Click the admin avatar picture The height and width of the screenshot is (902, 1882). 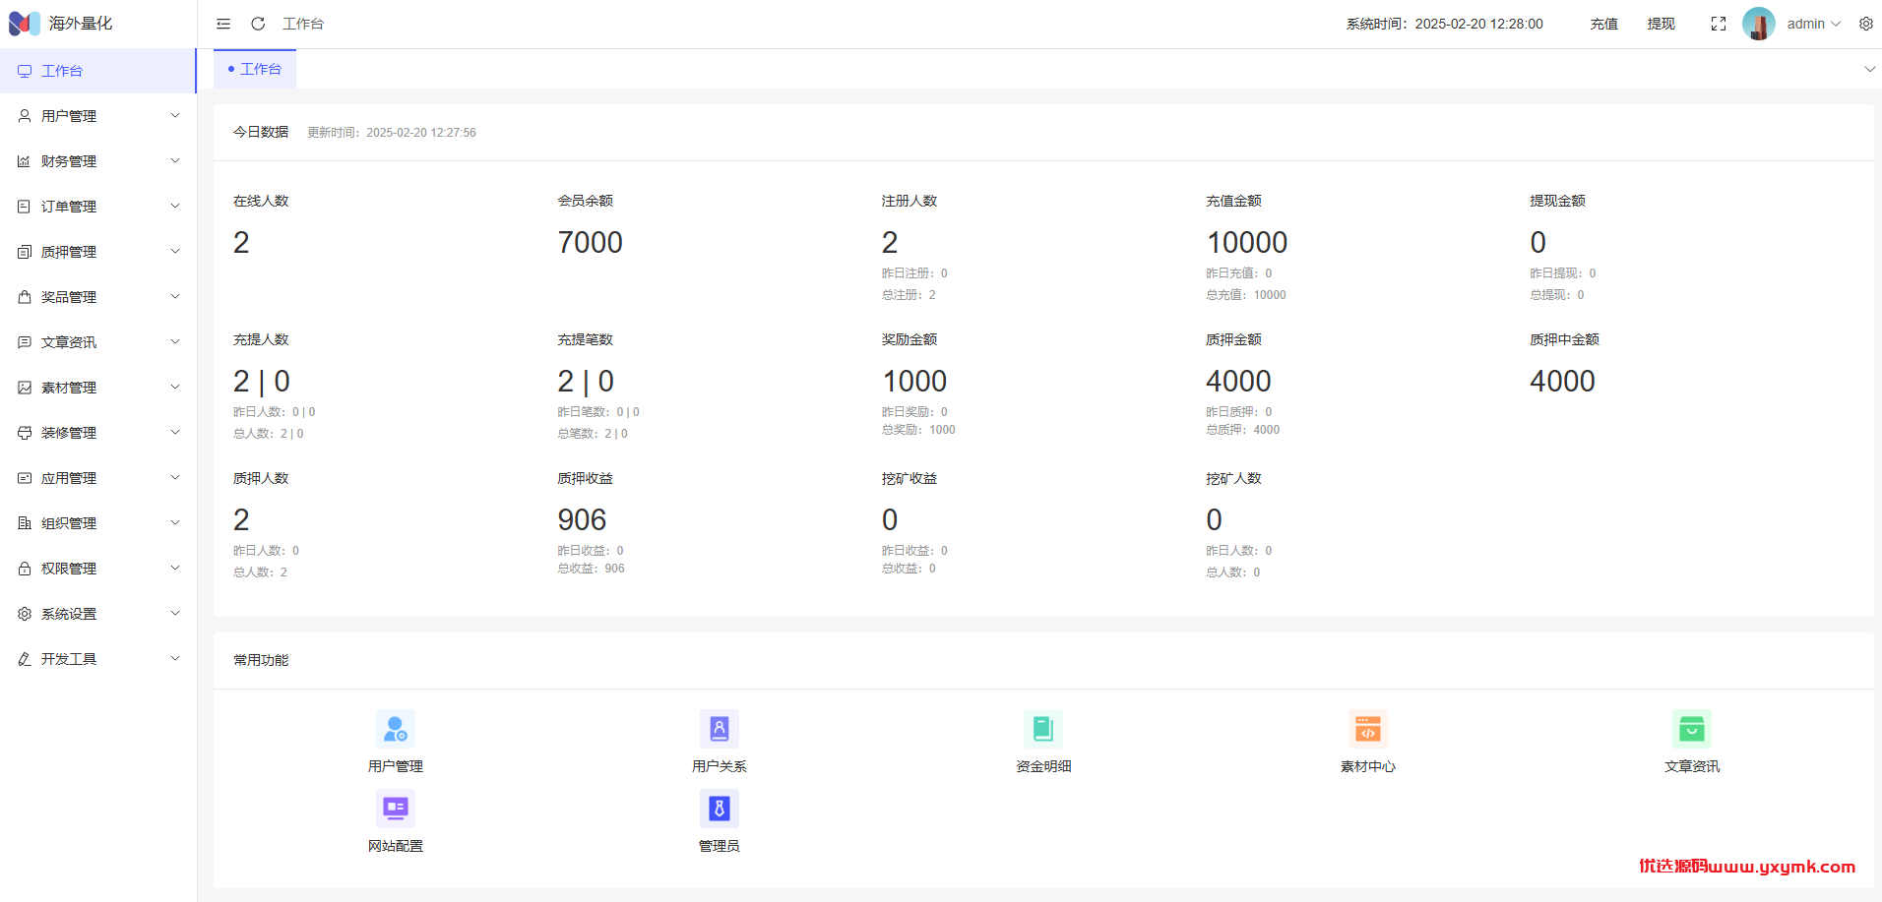[1759, 24]
